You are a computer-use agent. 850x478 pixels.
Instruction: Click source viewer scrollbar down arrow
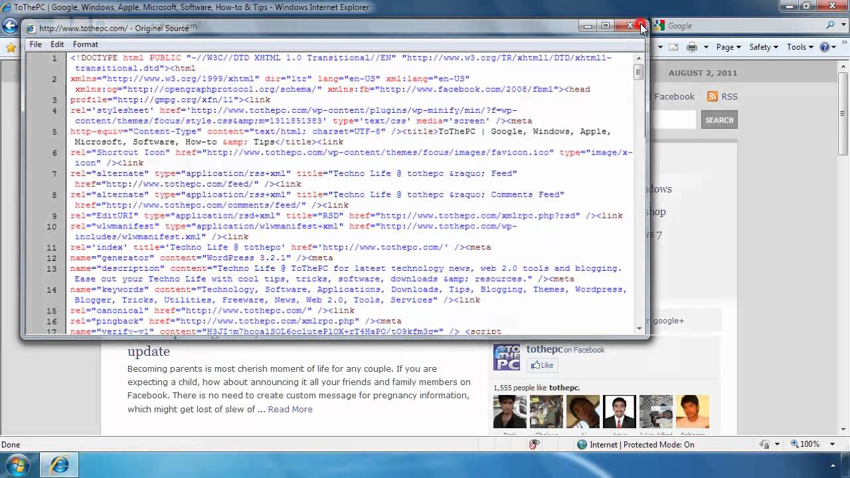(x=639, y=328)
